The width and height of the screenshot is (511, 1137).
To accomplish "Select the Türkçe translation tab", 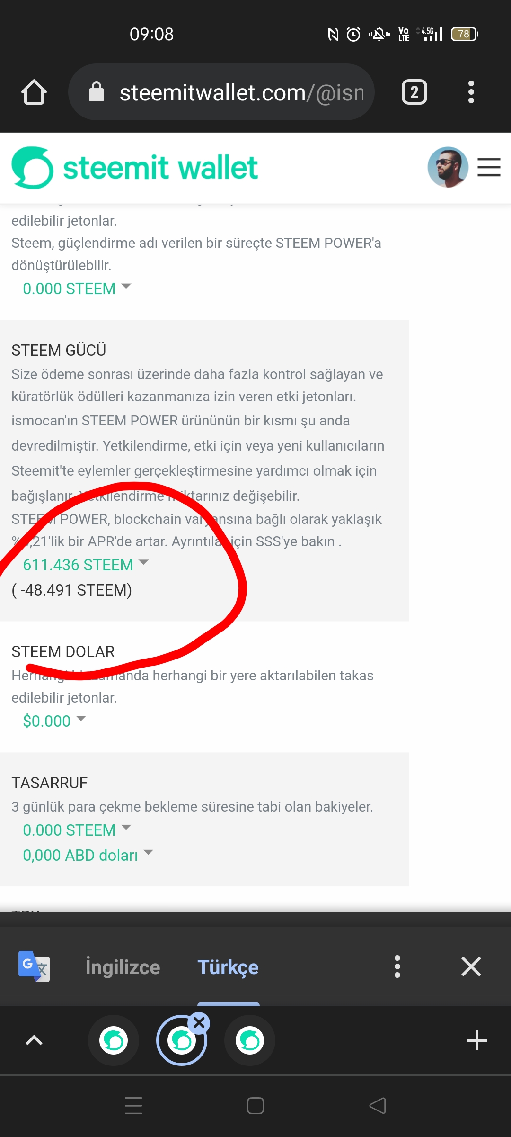I will pos(228,967).
